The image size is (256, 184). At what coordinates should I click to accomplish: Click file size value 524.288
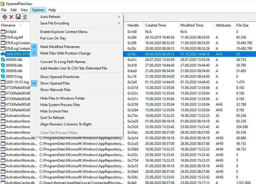(242, 127)
